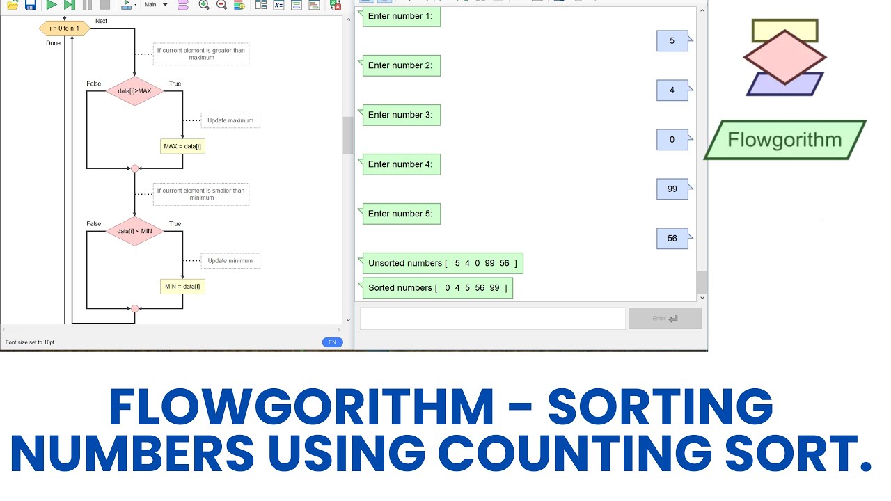Pause execution with the pause icon
891x501 pixels.
click(x=87, y=4)
